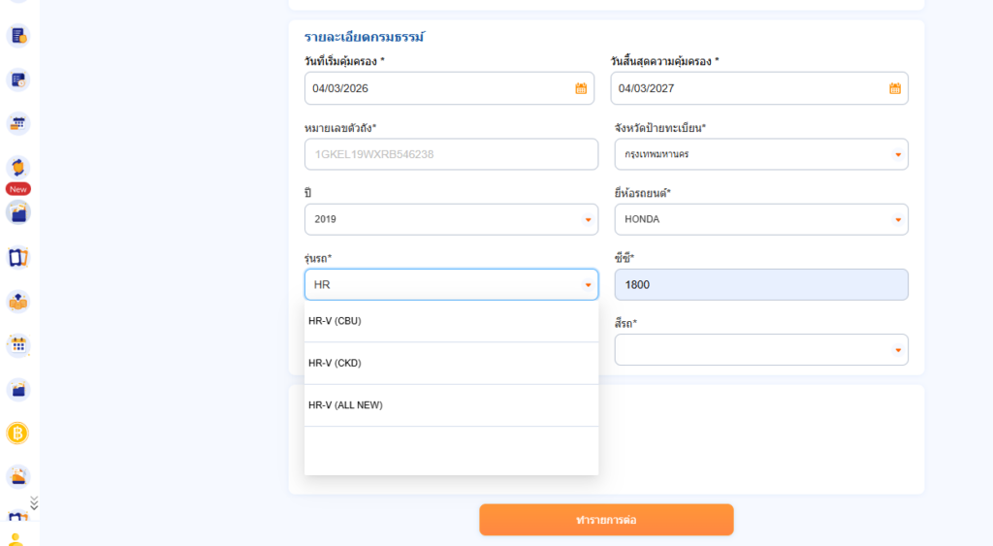Screen dimensions: 993x546
Task: Open the car brand dropdown showing HONDA
Action: click(x=761, y=219)
